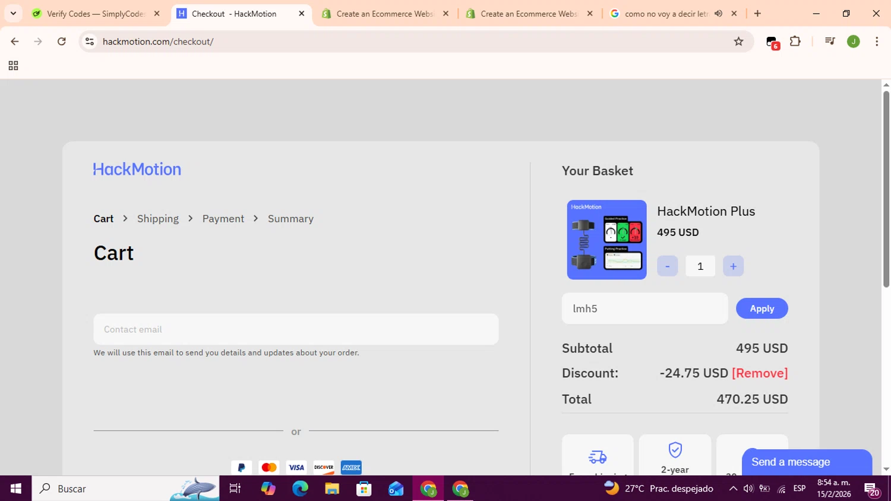This screenshot has width=891, height=501.
Task: Increase HackMotion Plus quantity with plus
Action: (x=733, y=266)
